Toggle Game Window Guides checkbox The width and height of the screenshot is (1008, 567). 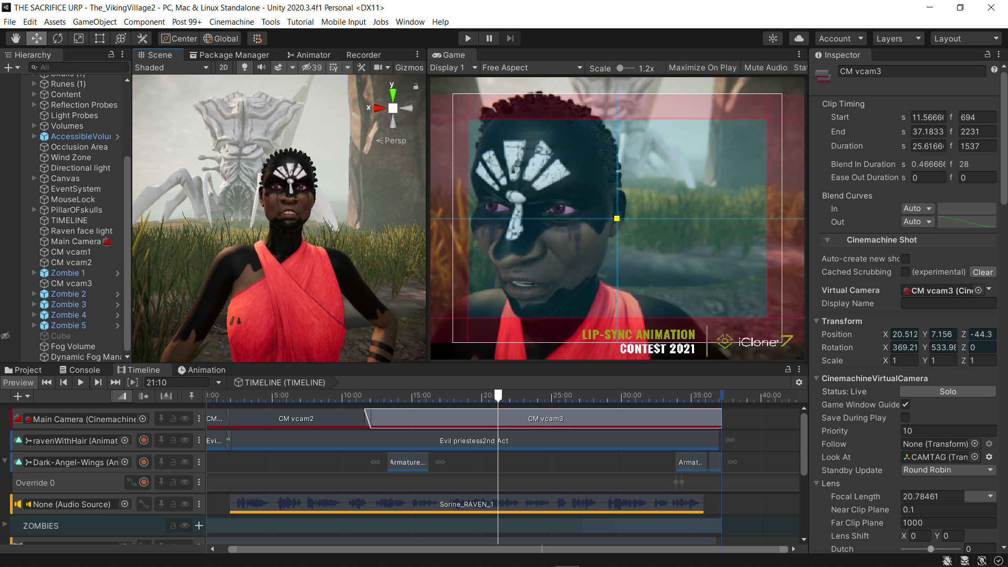[906, 404]
